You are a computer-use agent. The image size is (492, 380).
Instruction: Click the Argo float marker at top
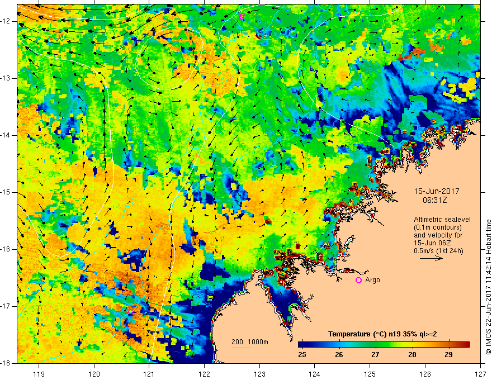click(x=242, y=16)
